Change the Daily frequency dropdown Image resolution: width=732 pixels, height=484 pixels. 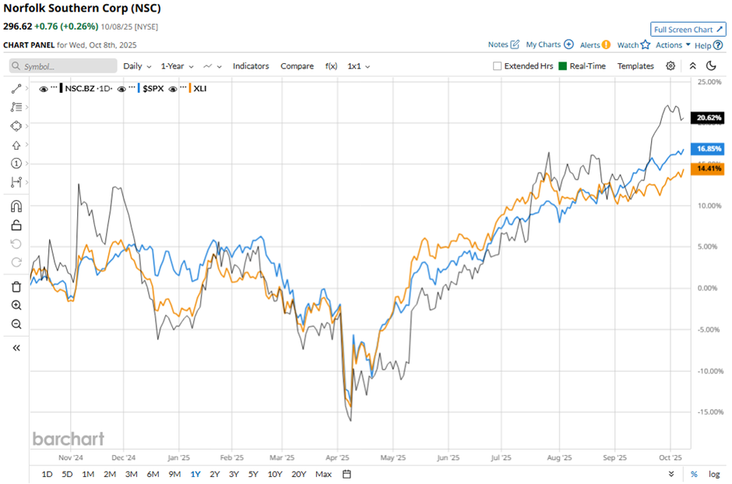click(x=137, y=66)
